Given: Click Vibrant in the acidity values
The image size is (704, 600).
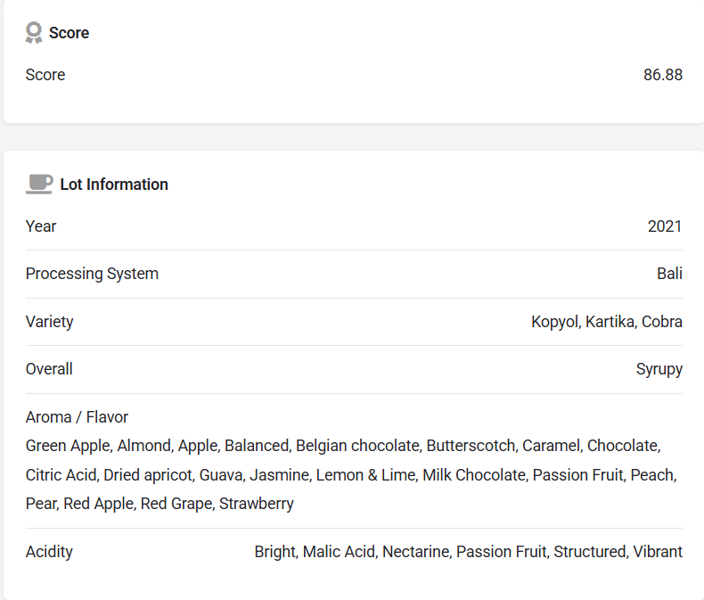Looking at the screenshot, I should [x=658, y=552].
